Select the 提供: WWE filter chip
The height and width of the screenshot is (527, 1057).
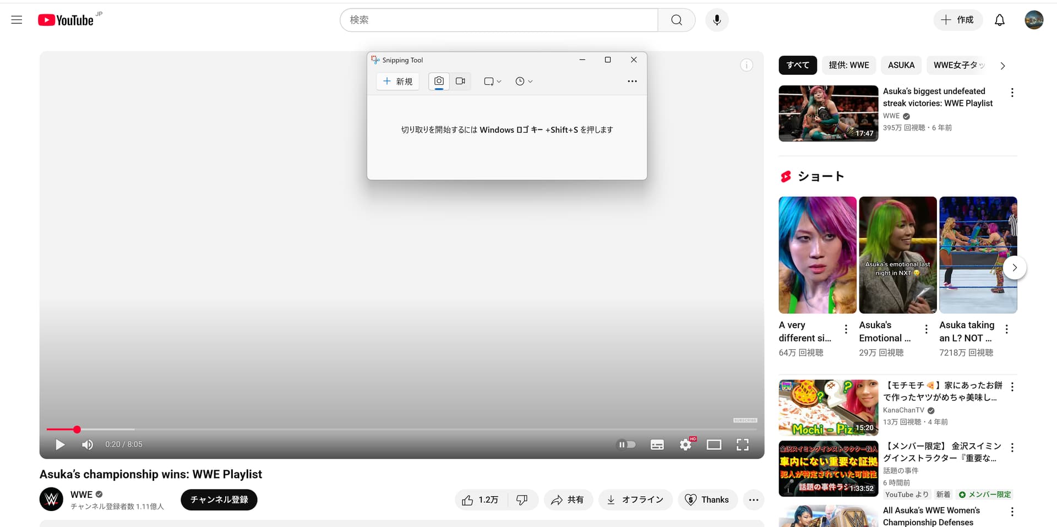[849, 65]
